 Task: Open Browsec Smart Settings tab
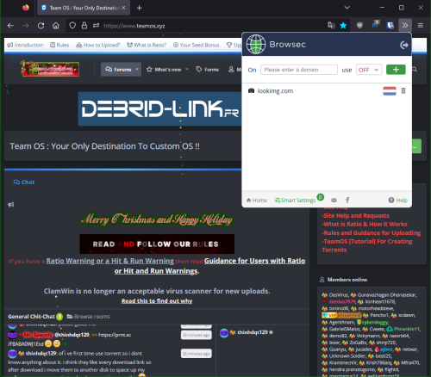295,201
